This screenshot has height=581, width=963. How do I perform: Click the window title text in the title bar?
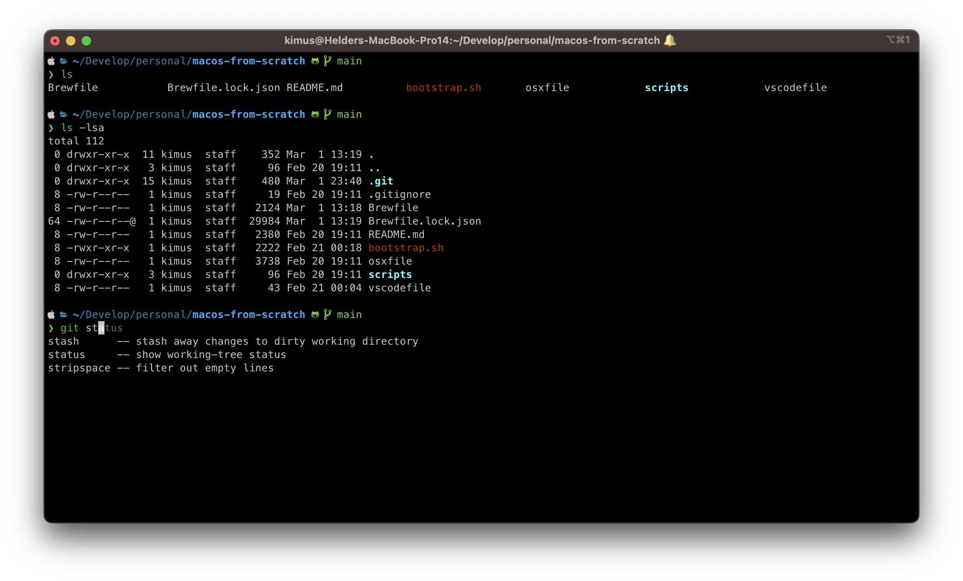coord(472,40)
